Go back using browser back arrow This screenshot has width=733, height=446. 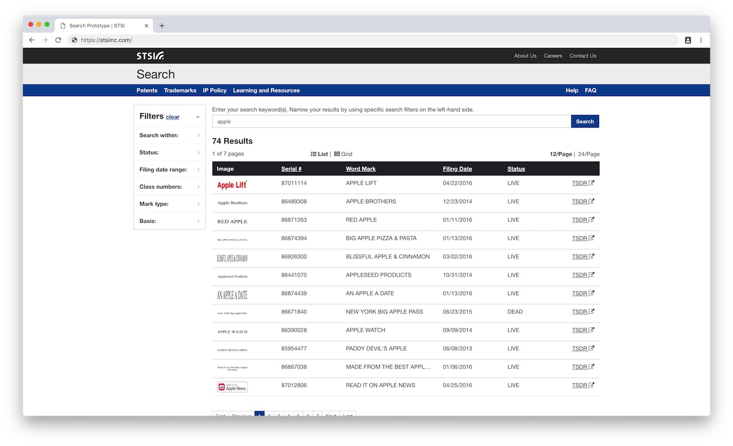[x=31, y=40]
